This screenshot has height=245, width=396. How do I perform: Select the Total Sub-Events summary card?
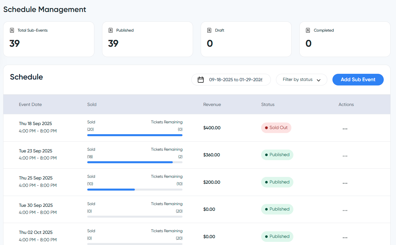48,39
